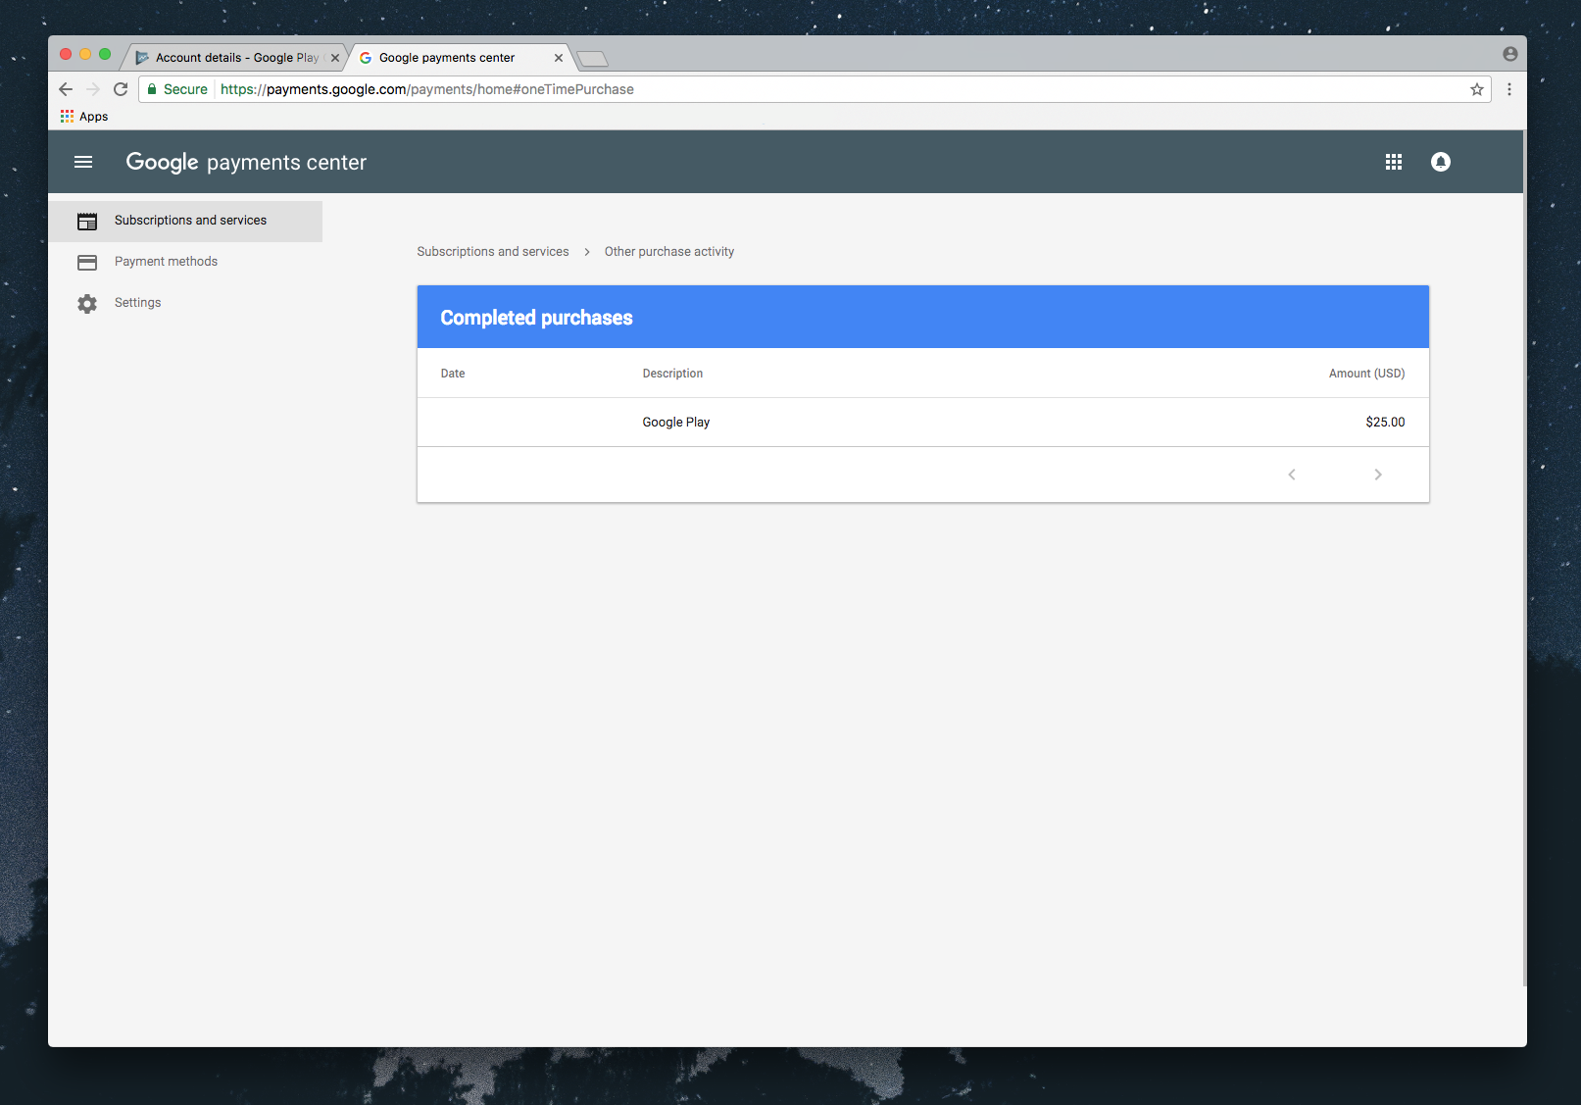Click the Google payments center logo
1581x1105 pixels.
(246, 162)
